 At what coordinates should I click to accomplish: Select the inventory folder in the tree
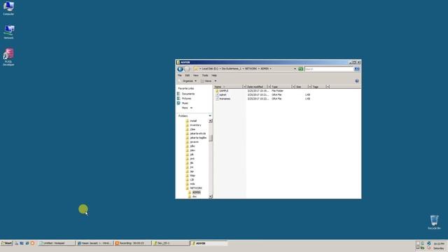(195, 125)
